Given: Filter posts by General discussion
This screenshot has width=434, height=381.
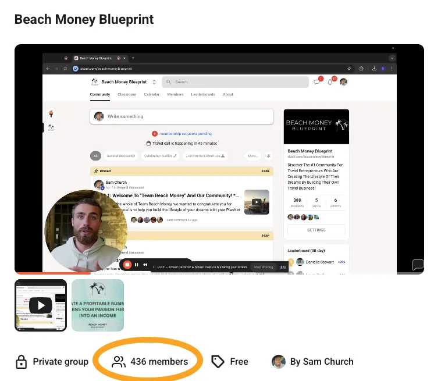Looking at the screenshot, I should point(121,156).
